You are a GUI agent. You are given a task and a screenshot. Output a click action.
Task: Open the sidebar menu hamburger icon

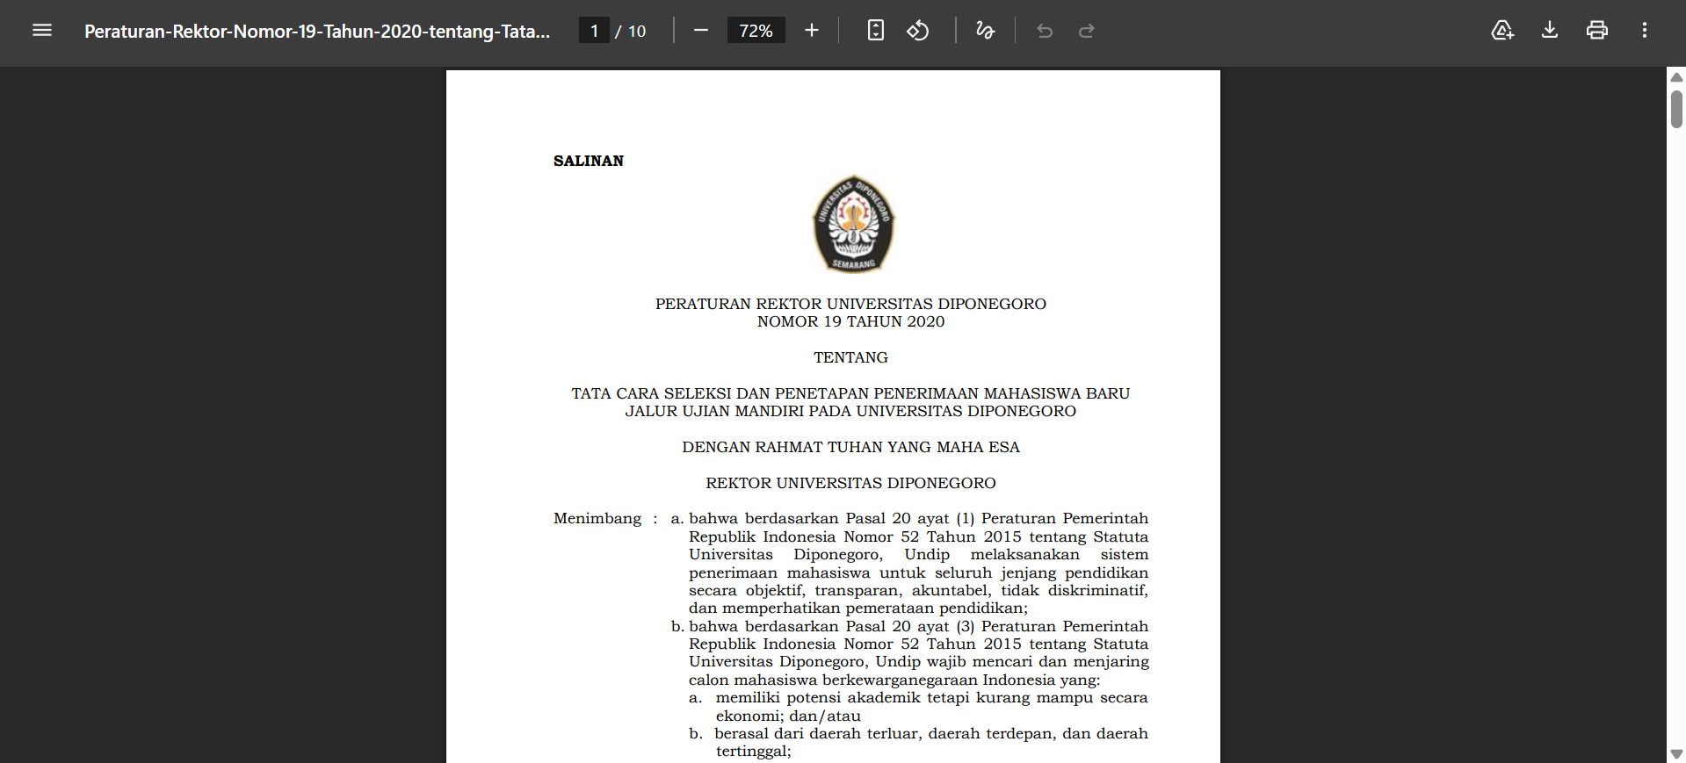(42, 31)
